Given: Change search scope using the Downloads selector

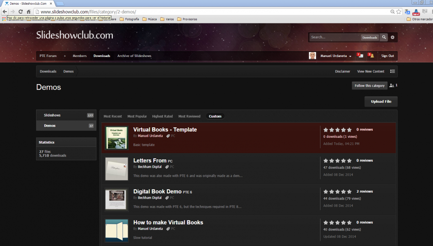Looking at the screenshot, I should coord(369,38).
